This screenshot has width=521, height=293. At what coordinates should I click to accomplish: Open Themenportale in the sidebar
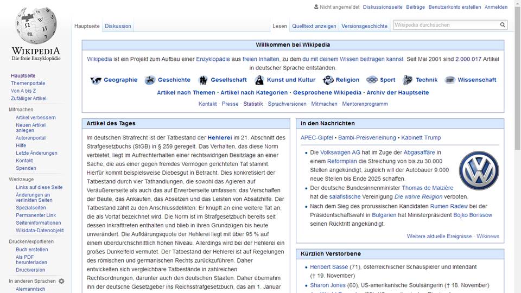pos(28,84)
